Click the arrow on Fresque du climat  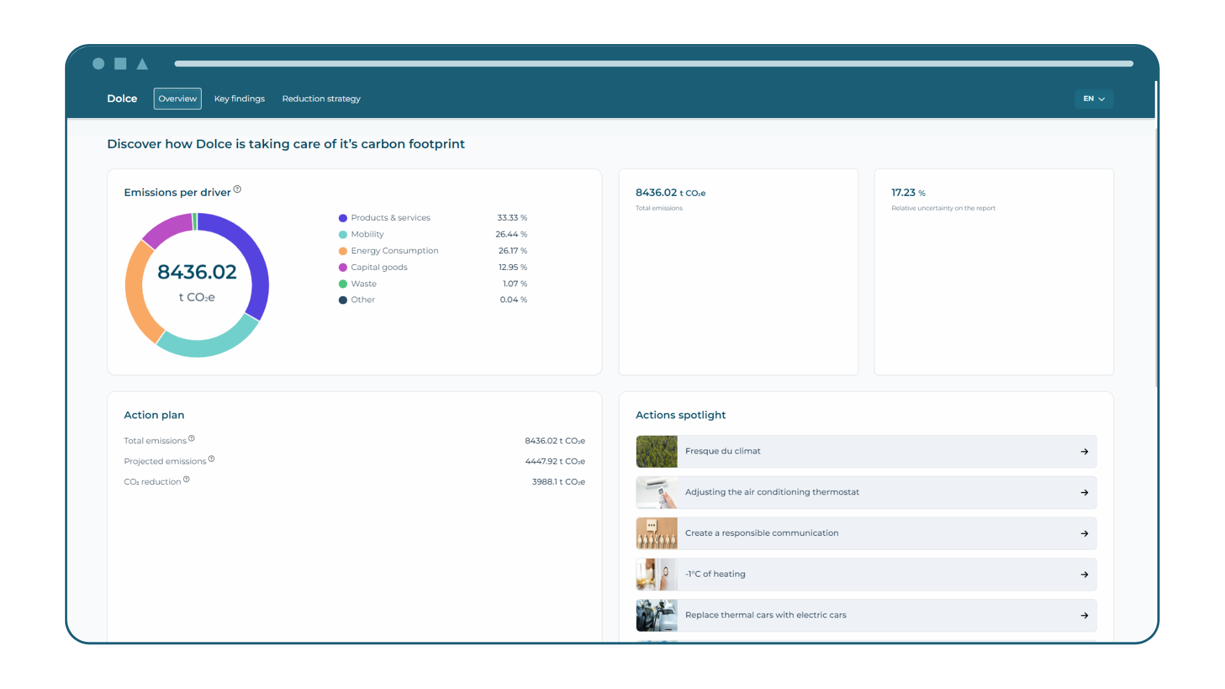pos(1084,452)
